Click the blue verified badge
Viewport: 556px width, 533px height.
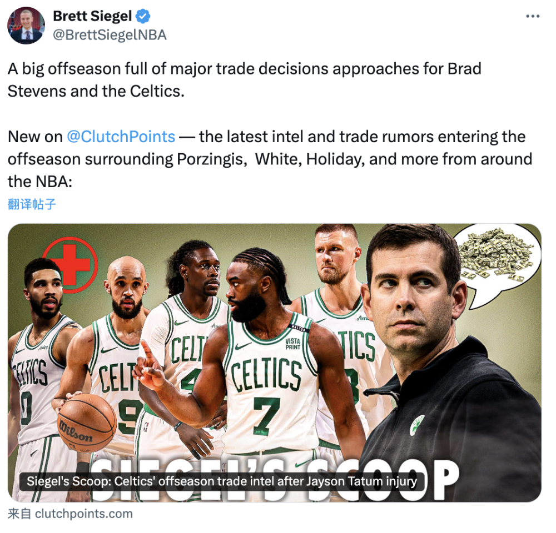point(143,16)
